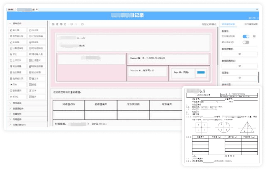Select the 输入框 input component
This screenshot has height=170, width=266.
coord(17,30)
